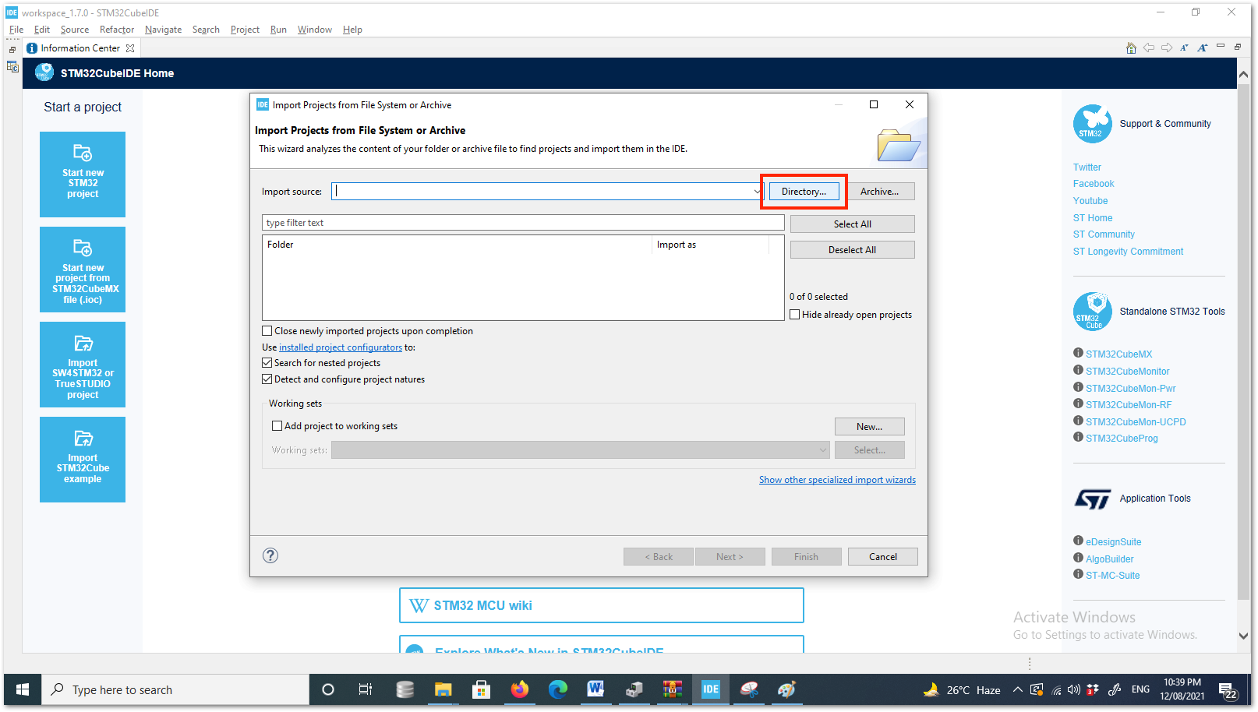Click scroll down arrow of Information Center scrollbar
The height and width of the screenshot is (712, 1258).
click(x=1243, y=636)
